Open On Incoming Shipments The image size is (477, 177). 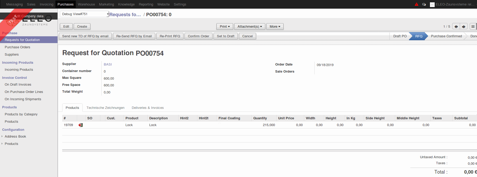(23, 99)
